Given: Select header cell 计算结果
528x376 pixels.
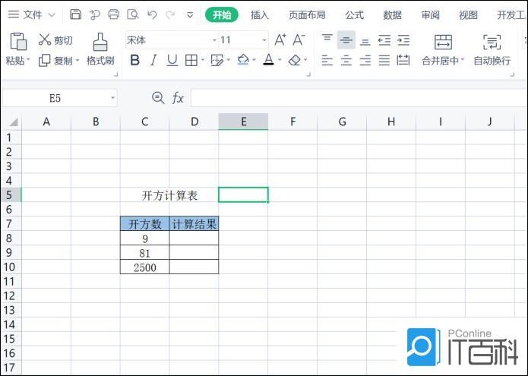Looking at the screenshot, I should click(194, 224).
